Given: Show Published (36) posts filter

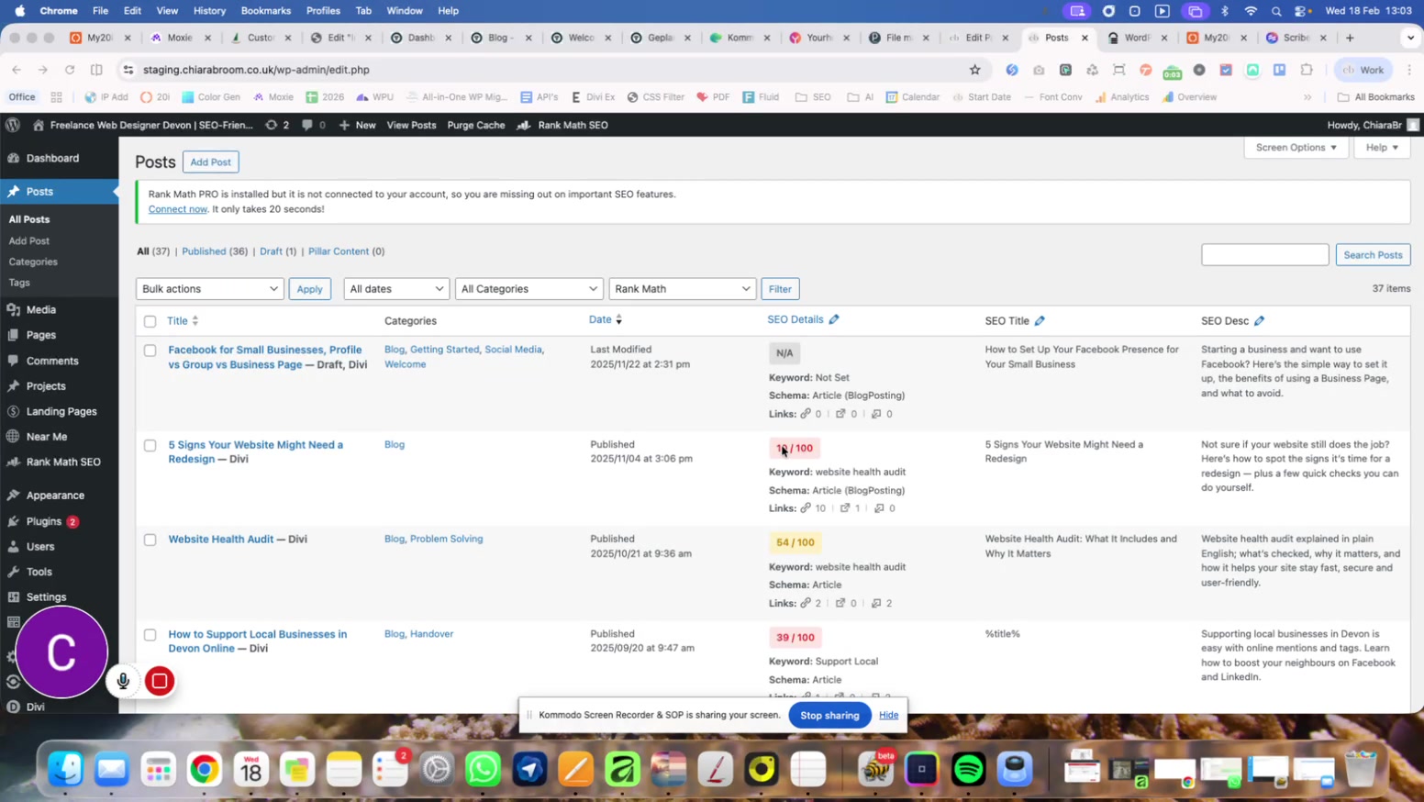Looking at the screenshot, I should click(x=215, y=251).
